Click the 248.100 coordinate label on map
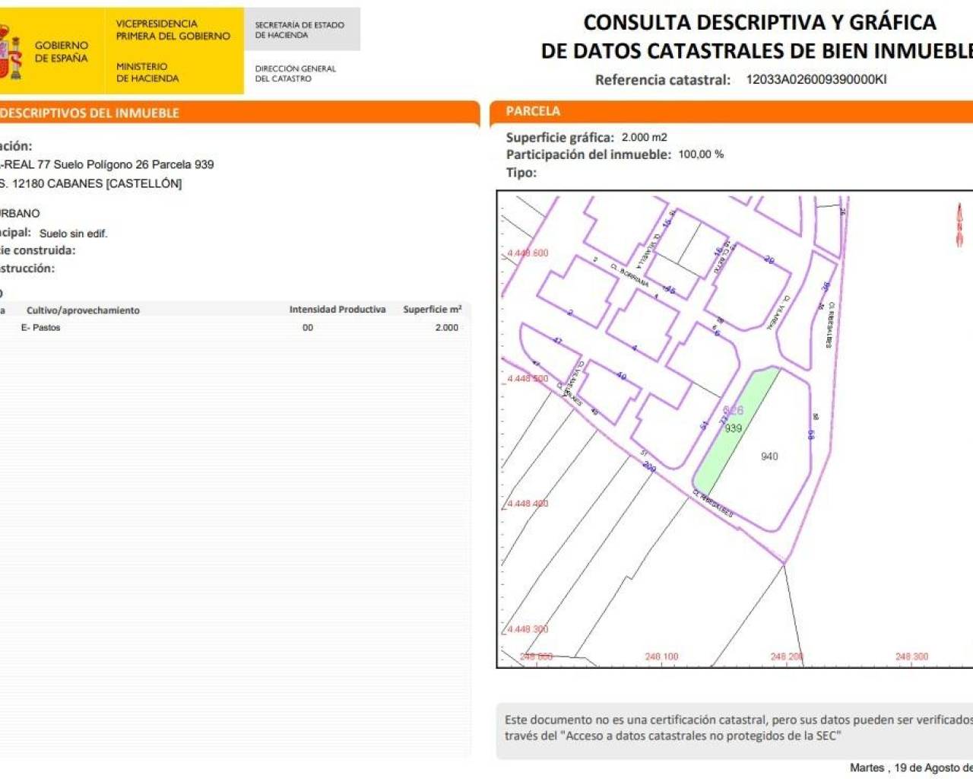Viewport: 973px width, 779px height. point(661,657)
